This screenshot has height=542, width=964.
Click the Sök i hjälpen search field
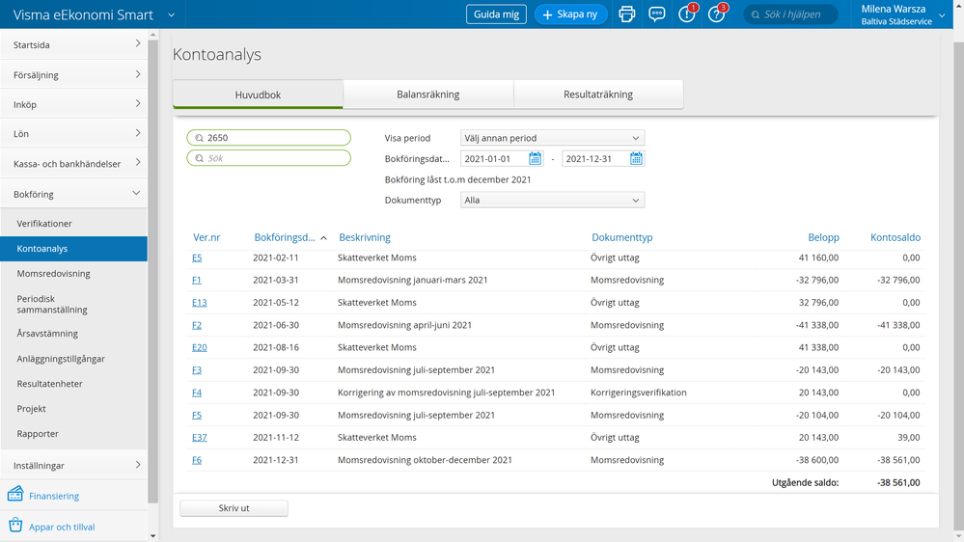click(790, 14)
